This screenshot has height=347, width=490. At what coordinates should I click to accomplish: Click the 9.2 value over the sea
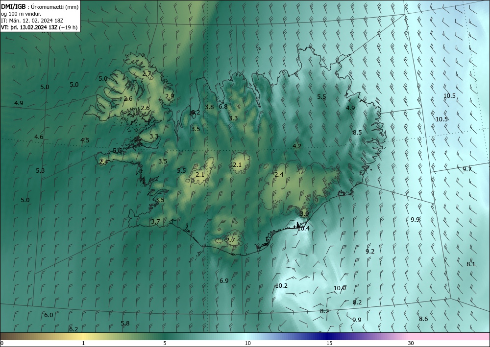click(370, 251)
